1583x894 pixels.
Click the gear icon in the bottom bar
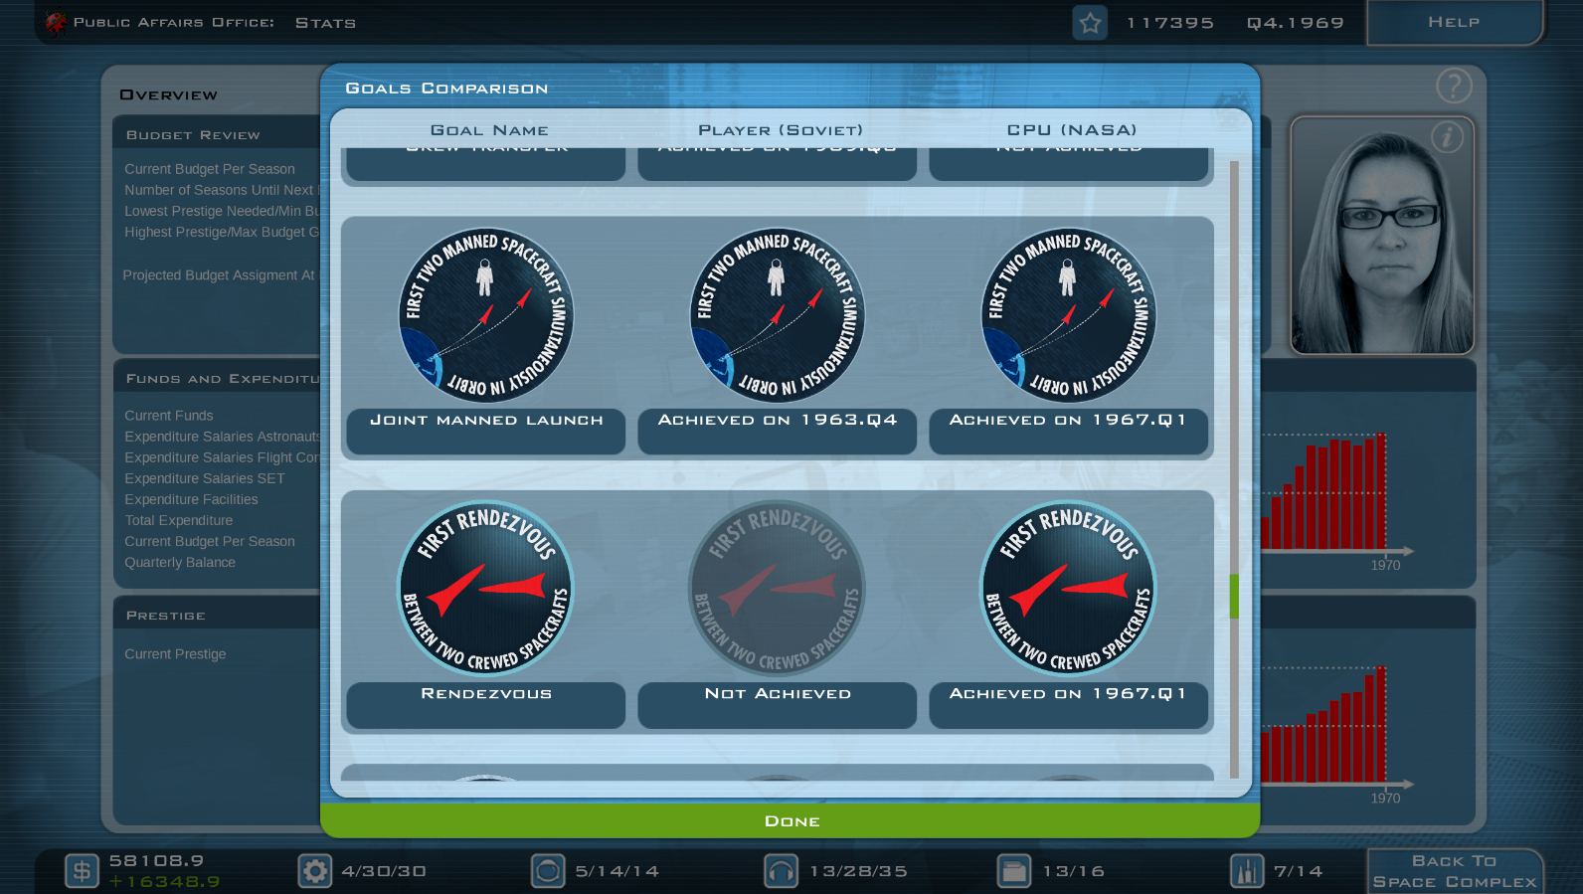[315, 871]
